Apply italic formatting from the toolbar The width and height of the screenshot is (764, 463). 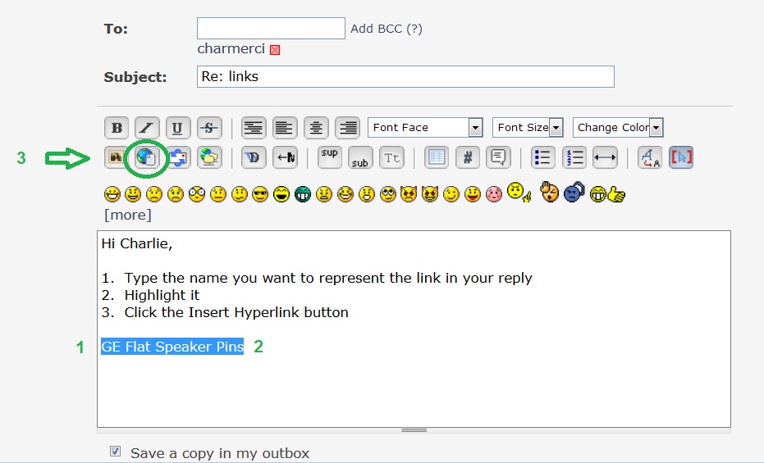pyautogui.click(x=147, y=128)
